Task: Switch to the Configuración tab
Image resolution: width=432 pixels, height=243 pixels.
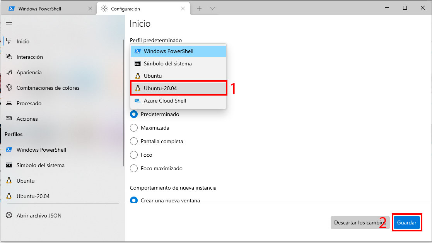Action: 143,9
